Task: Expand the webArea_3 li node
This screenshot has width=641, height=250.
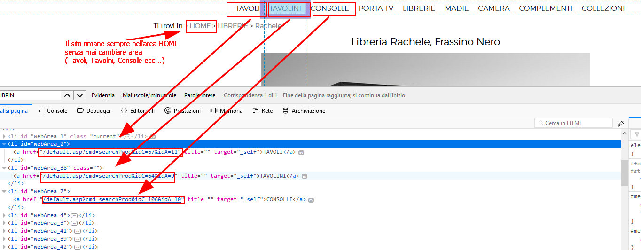Action: tap(4, 223)
